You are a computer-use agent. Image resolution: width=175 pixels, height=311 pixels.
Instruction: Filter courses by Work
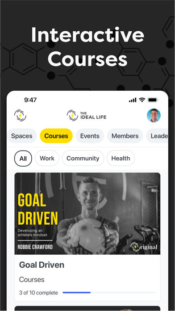[47, 158]
